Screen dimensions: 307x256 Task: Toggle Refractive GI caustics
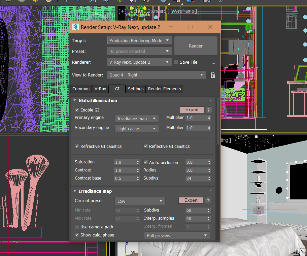click(77, 146)
